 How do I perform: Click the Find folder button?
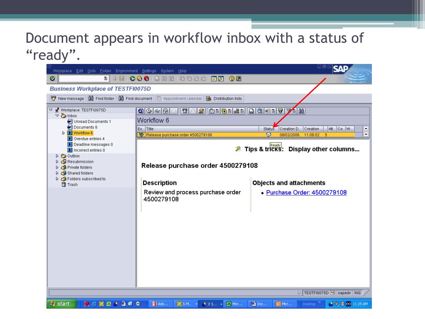point(102,98)
